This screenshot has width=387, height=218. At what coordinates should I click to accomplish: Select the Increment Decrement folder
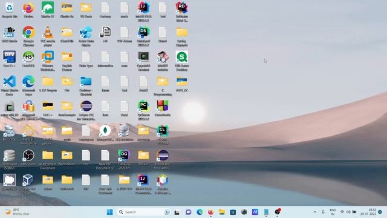(48, 159)
